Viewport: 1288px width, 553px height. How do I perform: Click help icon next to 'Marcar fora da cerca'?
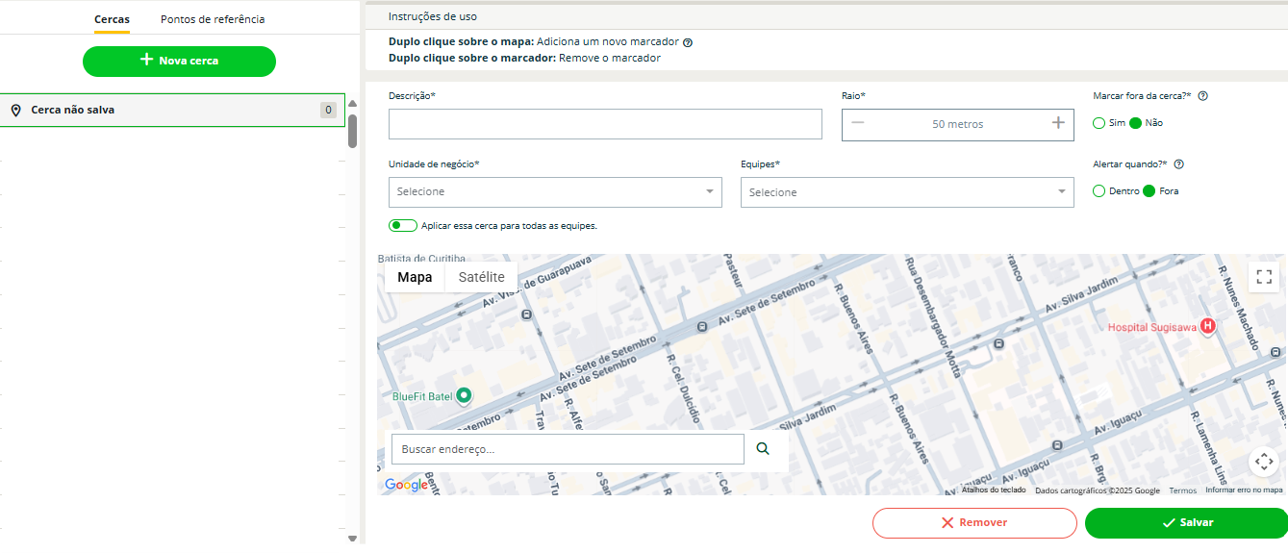coord(1202,96)
